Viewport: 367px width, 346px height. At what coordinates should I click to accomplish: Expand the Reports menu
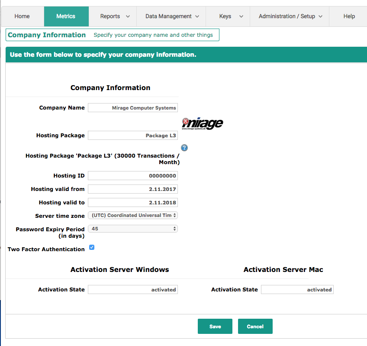pos(115,16)
